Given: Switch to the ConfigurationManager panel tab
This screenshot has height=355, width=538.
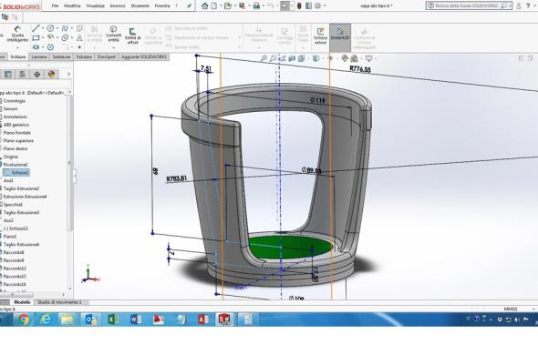Looking at the screenshot, I should tap(22, 75).
